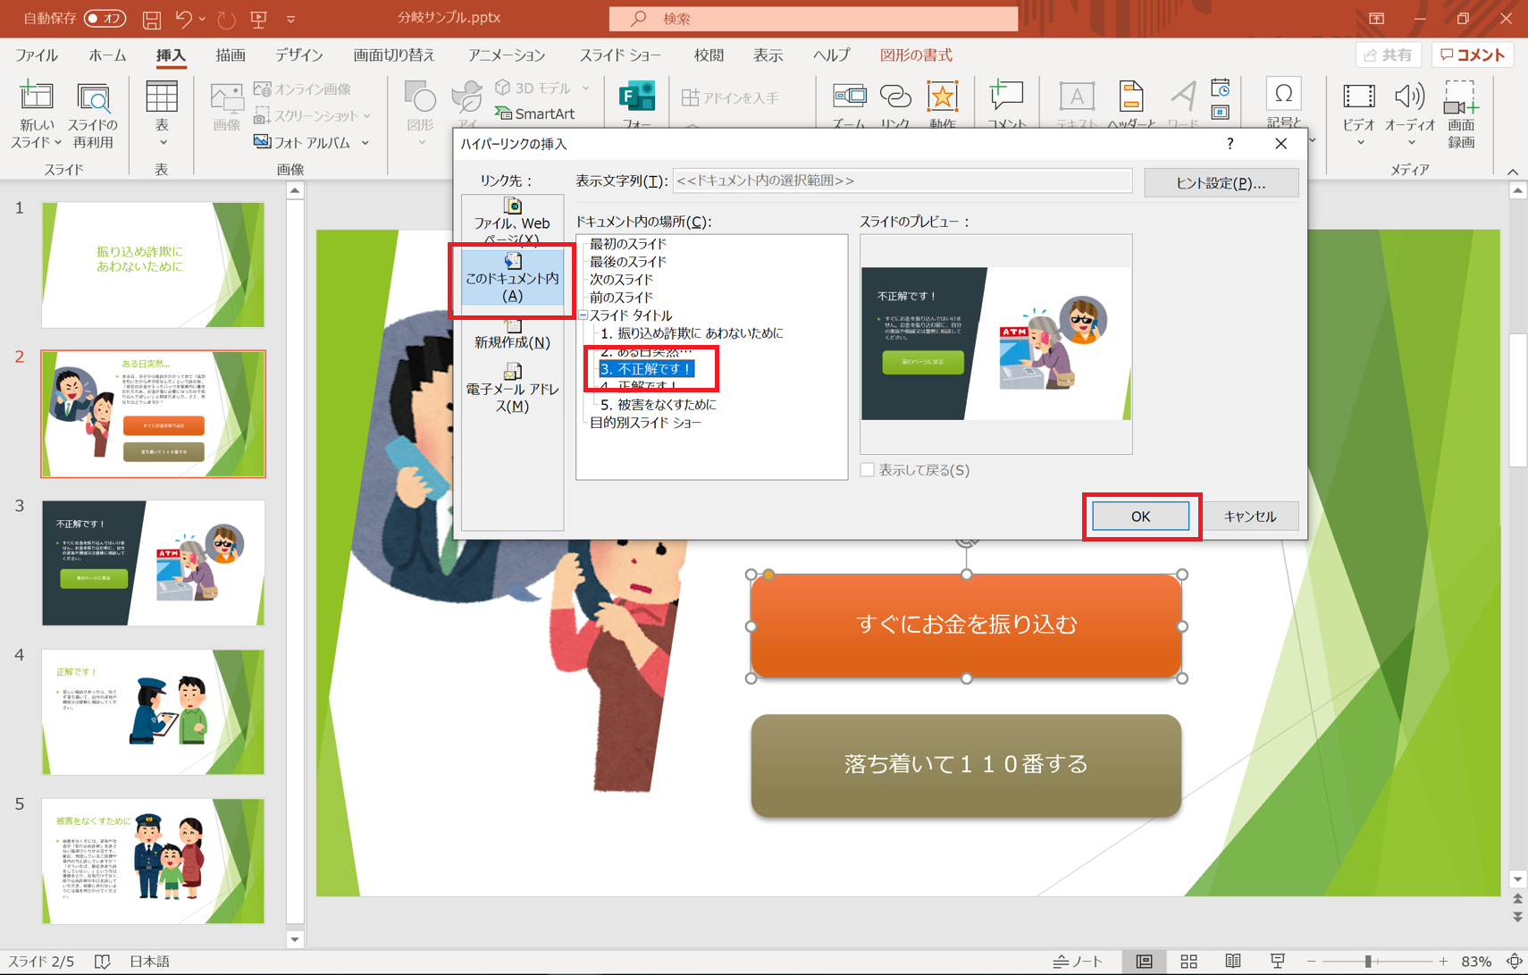Open the Symbols (記号と) icon
1528x975 pixels.
click(1283, 95)
